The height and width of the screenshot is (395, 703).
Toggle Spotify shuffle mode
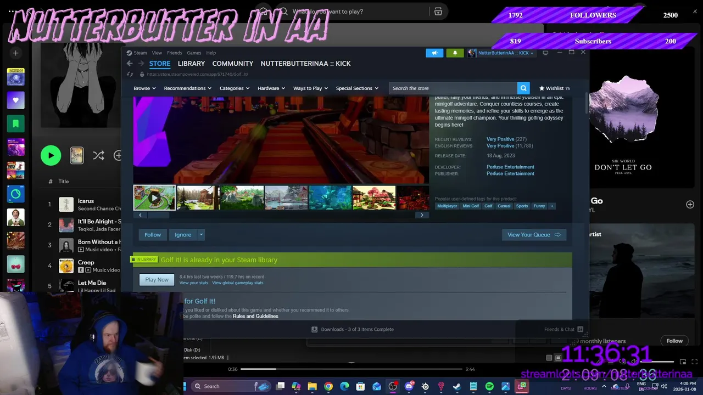tap(98, 156)
